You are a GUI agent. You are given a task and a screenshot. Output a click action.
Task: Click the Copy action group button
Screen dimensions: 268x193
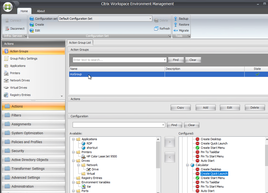(181, 108)
